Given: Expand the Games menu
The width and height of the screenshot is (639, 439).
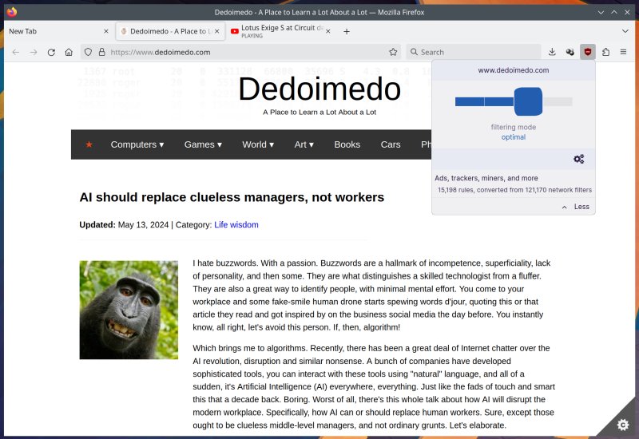Looking at the screenshot, I should tap(203, 144).
